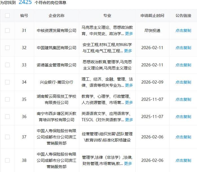Copy announcement link for row 36
The height and width of the screenshot is (172, 197).
click(183, 117)
